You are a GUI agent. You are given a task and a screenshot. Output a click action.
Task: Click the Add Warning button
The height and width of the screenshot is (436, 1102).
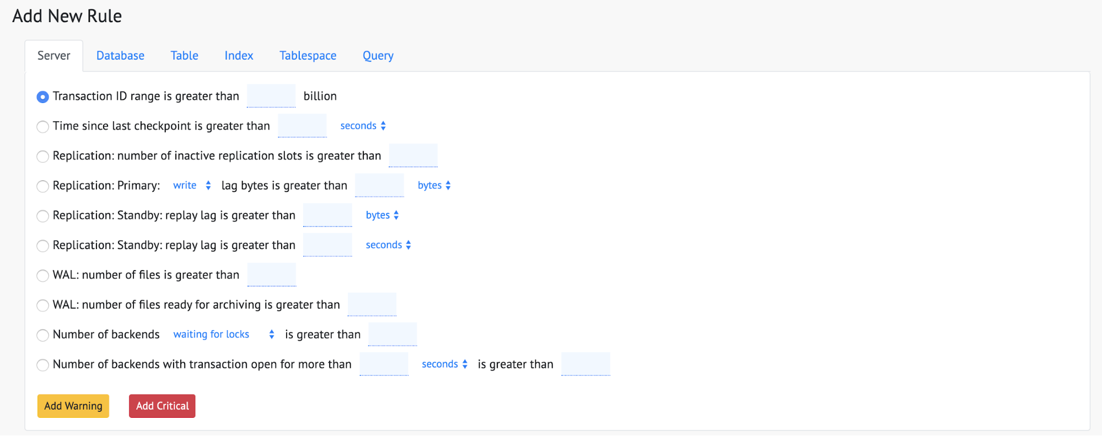click(73, 406)
